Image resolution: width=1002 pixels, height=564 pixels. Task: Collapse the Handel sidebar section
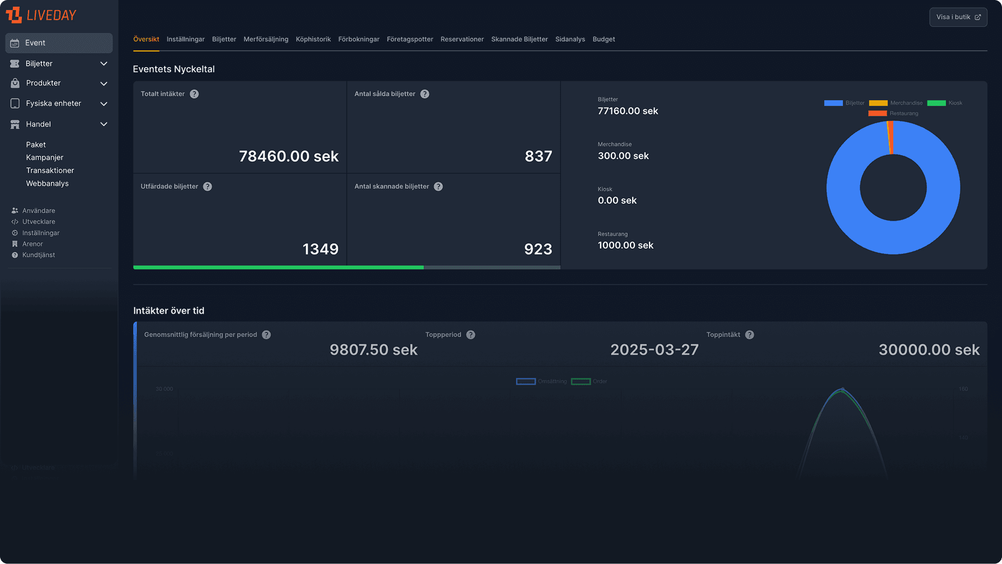104,124
